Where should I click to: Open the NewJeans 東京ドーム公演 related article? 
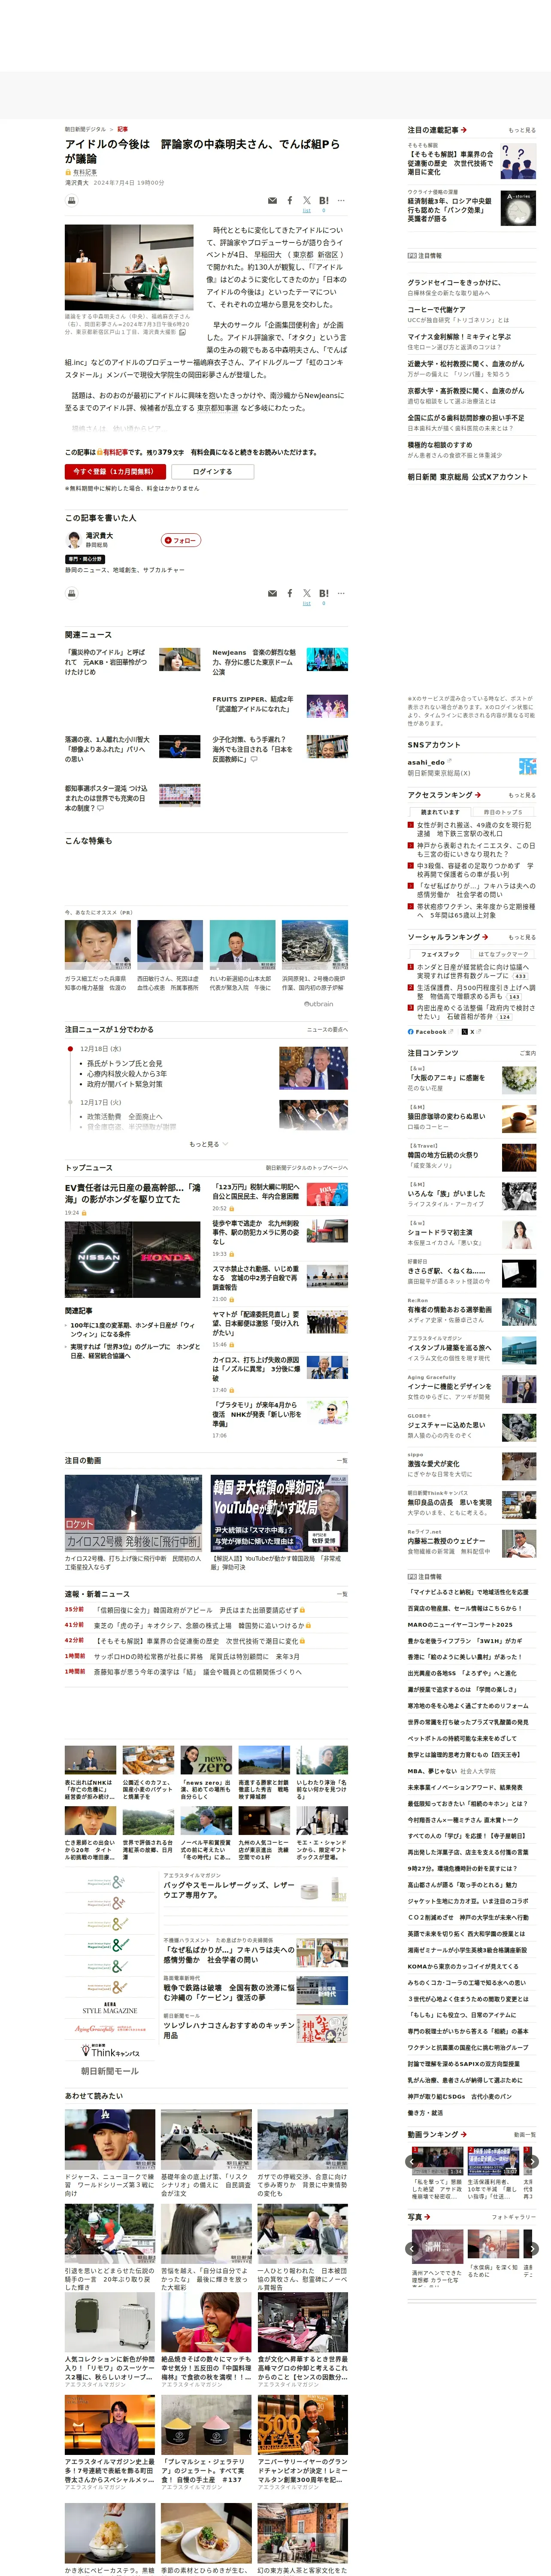254,662
